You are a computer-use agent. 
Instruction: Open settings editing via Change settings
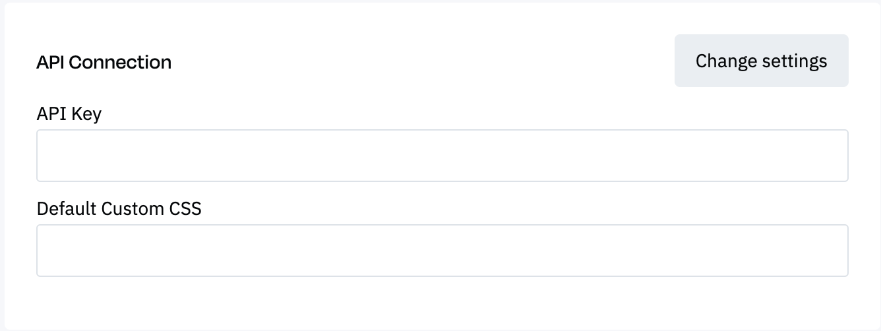(x=761, y=61)
